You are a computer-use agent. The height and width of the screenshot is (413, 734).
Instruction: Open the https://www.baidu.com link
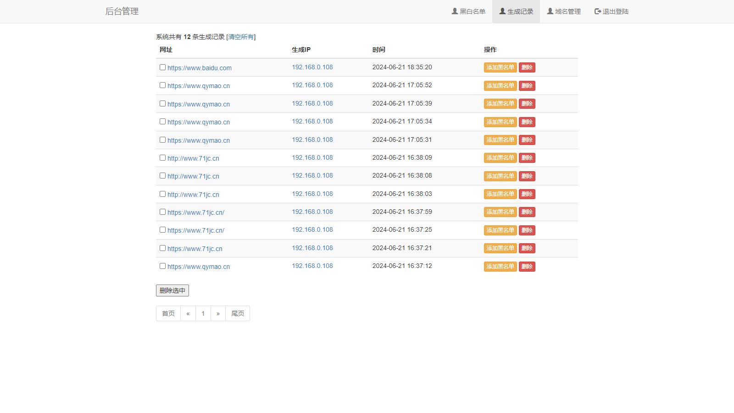tap(200, 67)
